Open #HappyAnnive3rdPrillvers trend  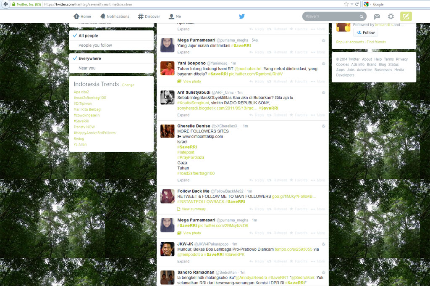pyautogui.click(x=94, y=133)
